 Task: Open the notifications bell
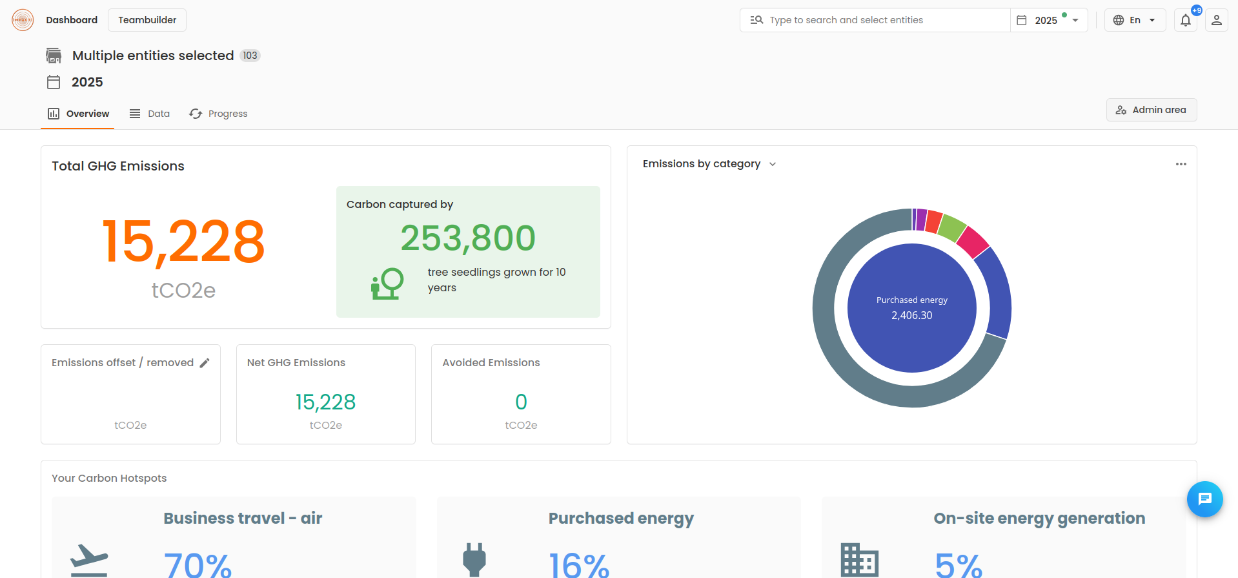tap(1186, 20)
